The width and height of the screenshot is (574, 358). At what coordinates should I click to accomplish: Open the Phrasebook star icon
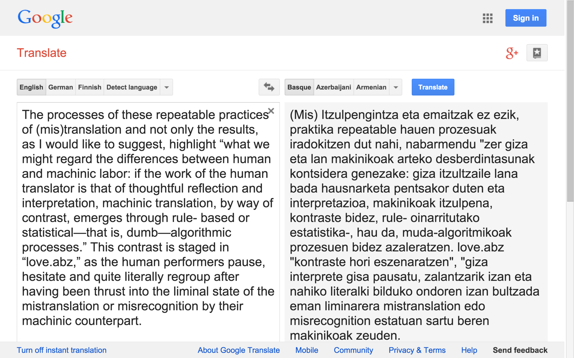537,53
